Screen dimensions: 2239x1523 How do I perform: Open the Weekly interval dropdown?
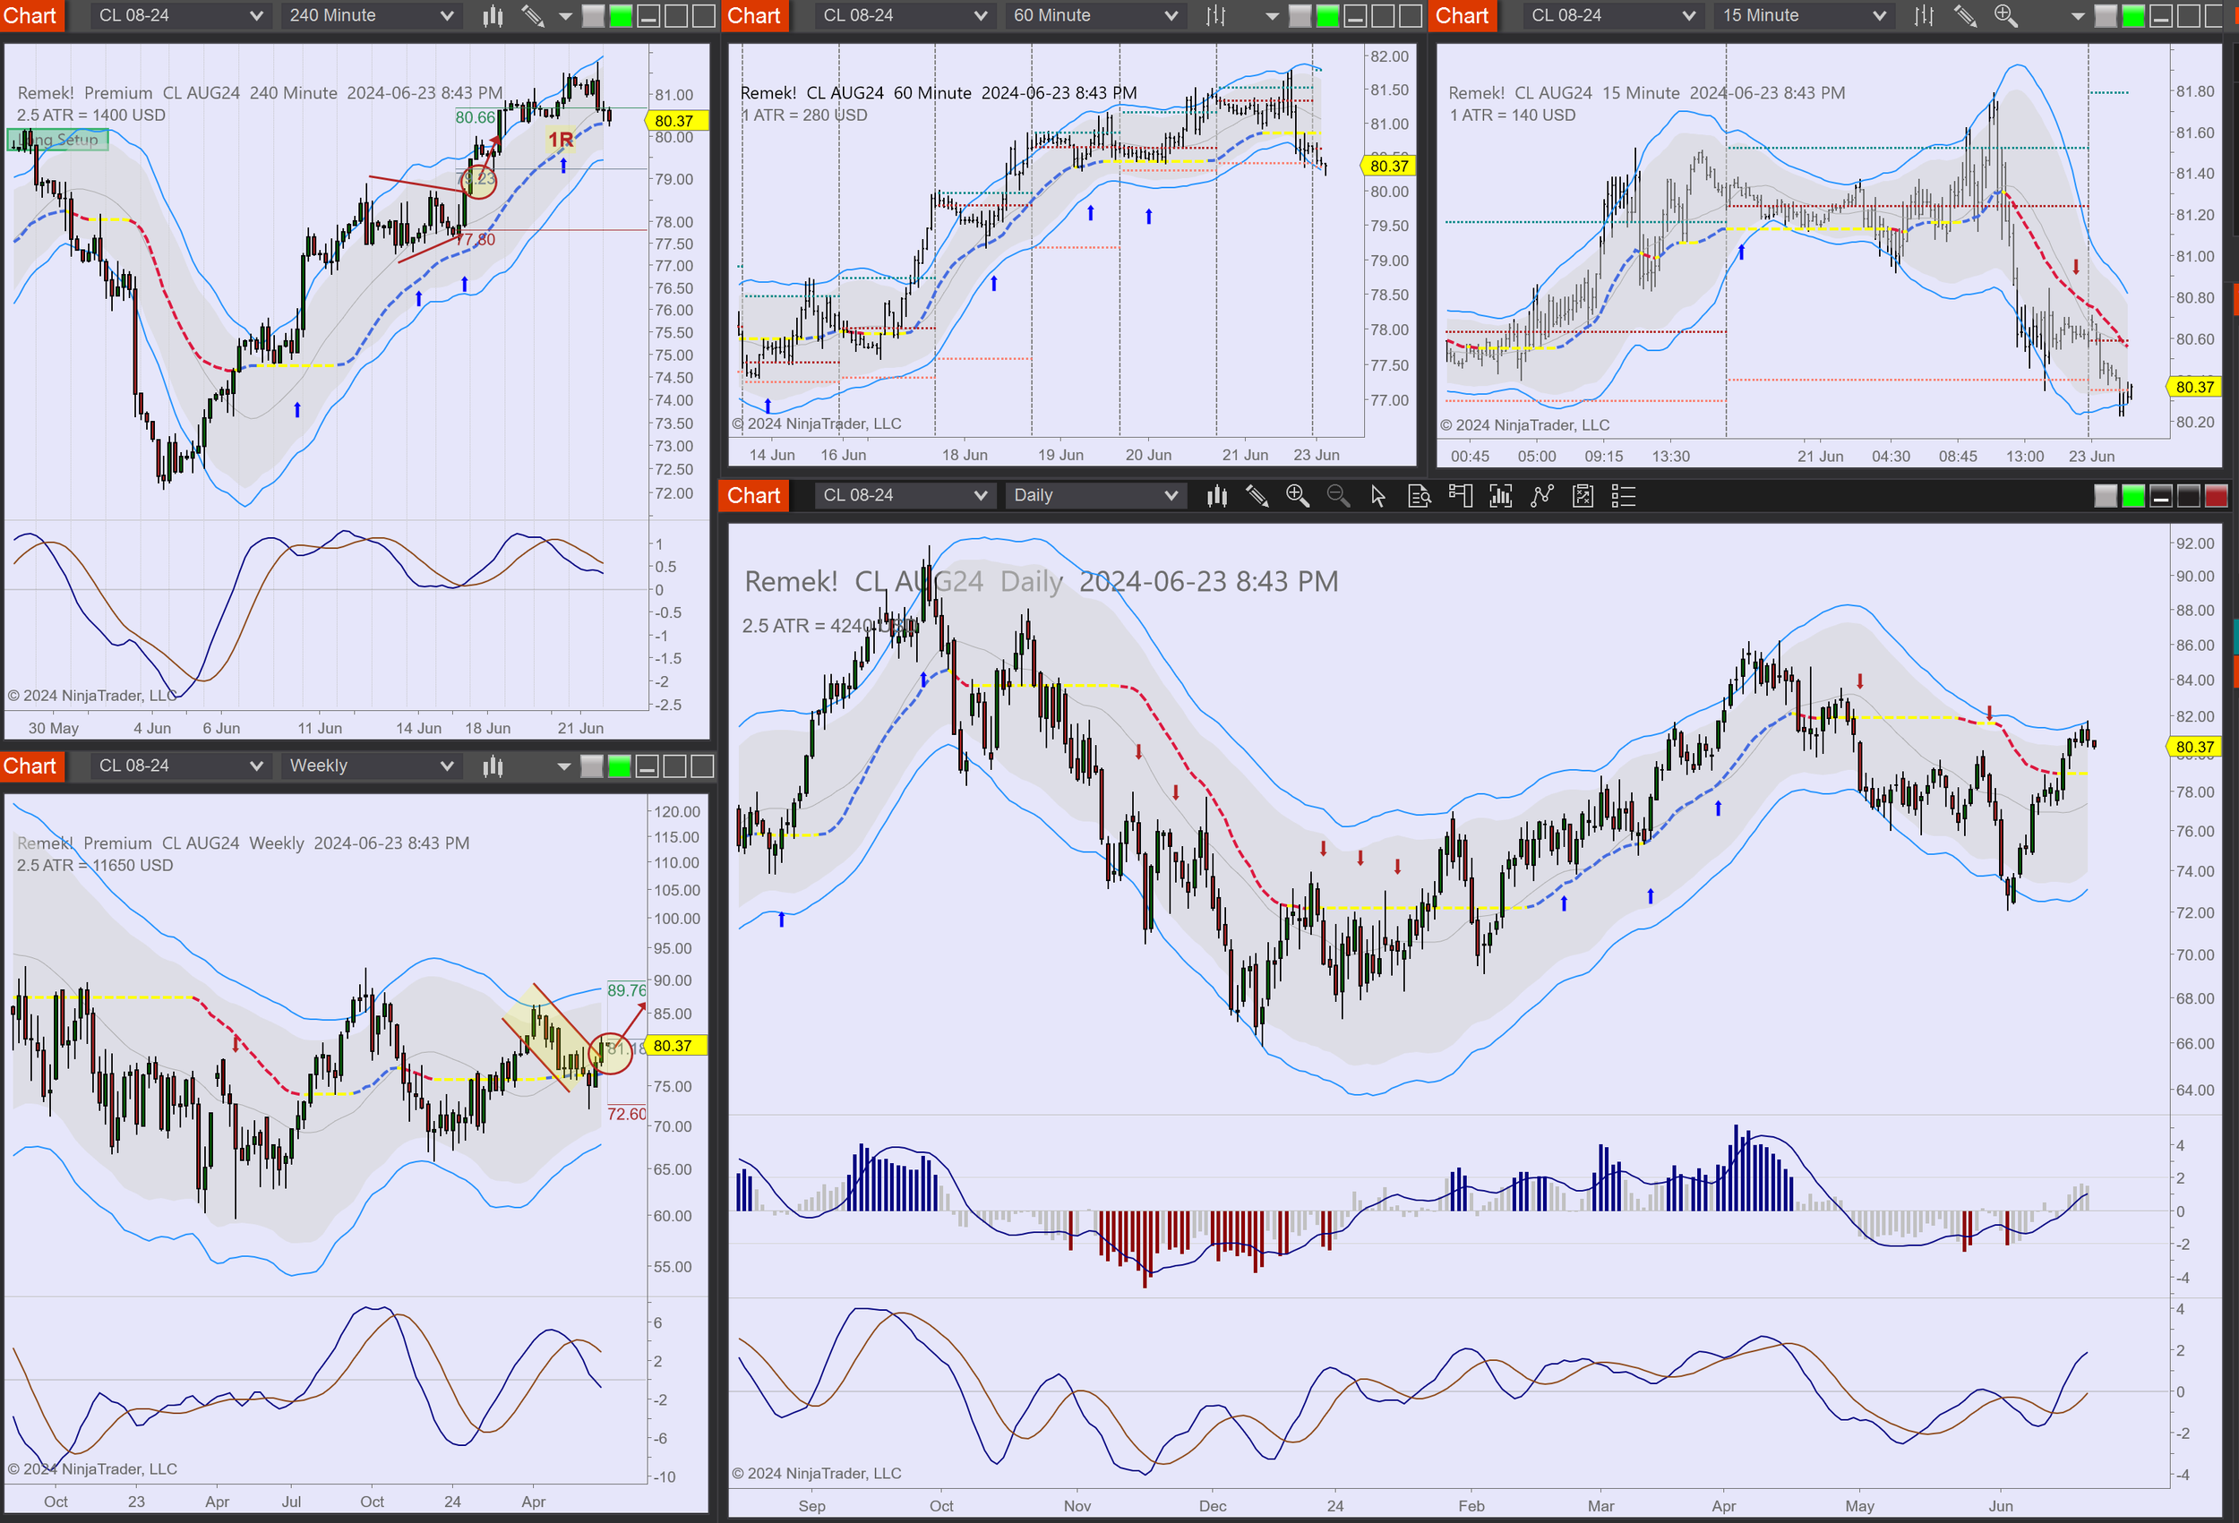click(x=371, y=766)
